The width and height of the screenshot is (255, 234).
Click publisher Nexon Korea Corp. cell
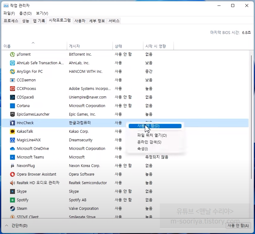pyautogui.click(x=84, y=166)
